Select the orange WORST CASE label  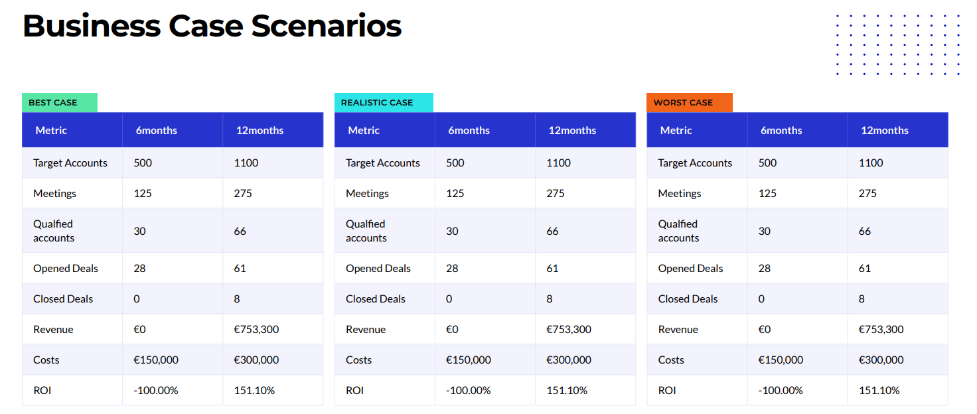tap(690, 102)
